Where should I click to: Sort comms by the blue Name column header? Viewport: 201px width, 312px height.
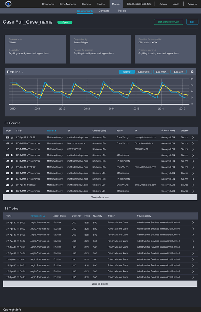(x=50, y=131)
